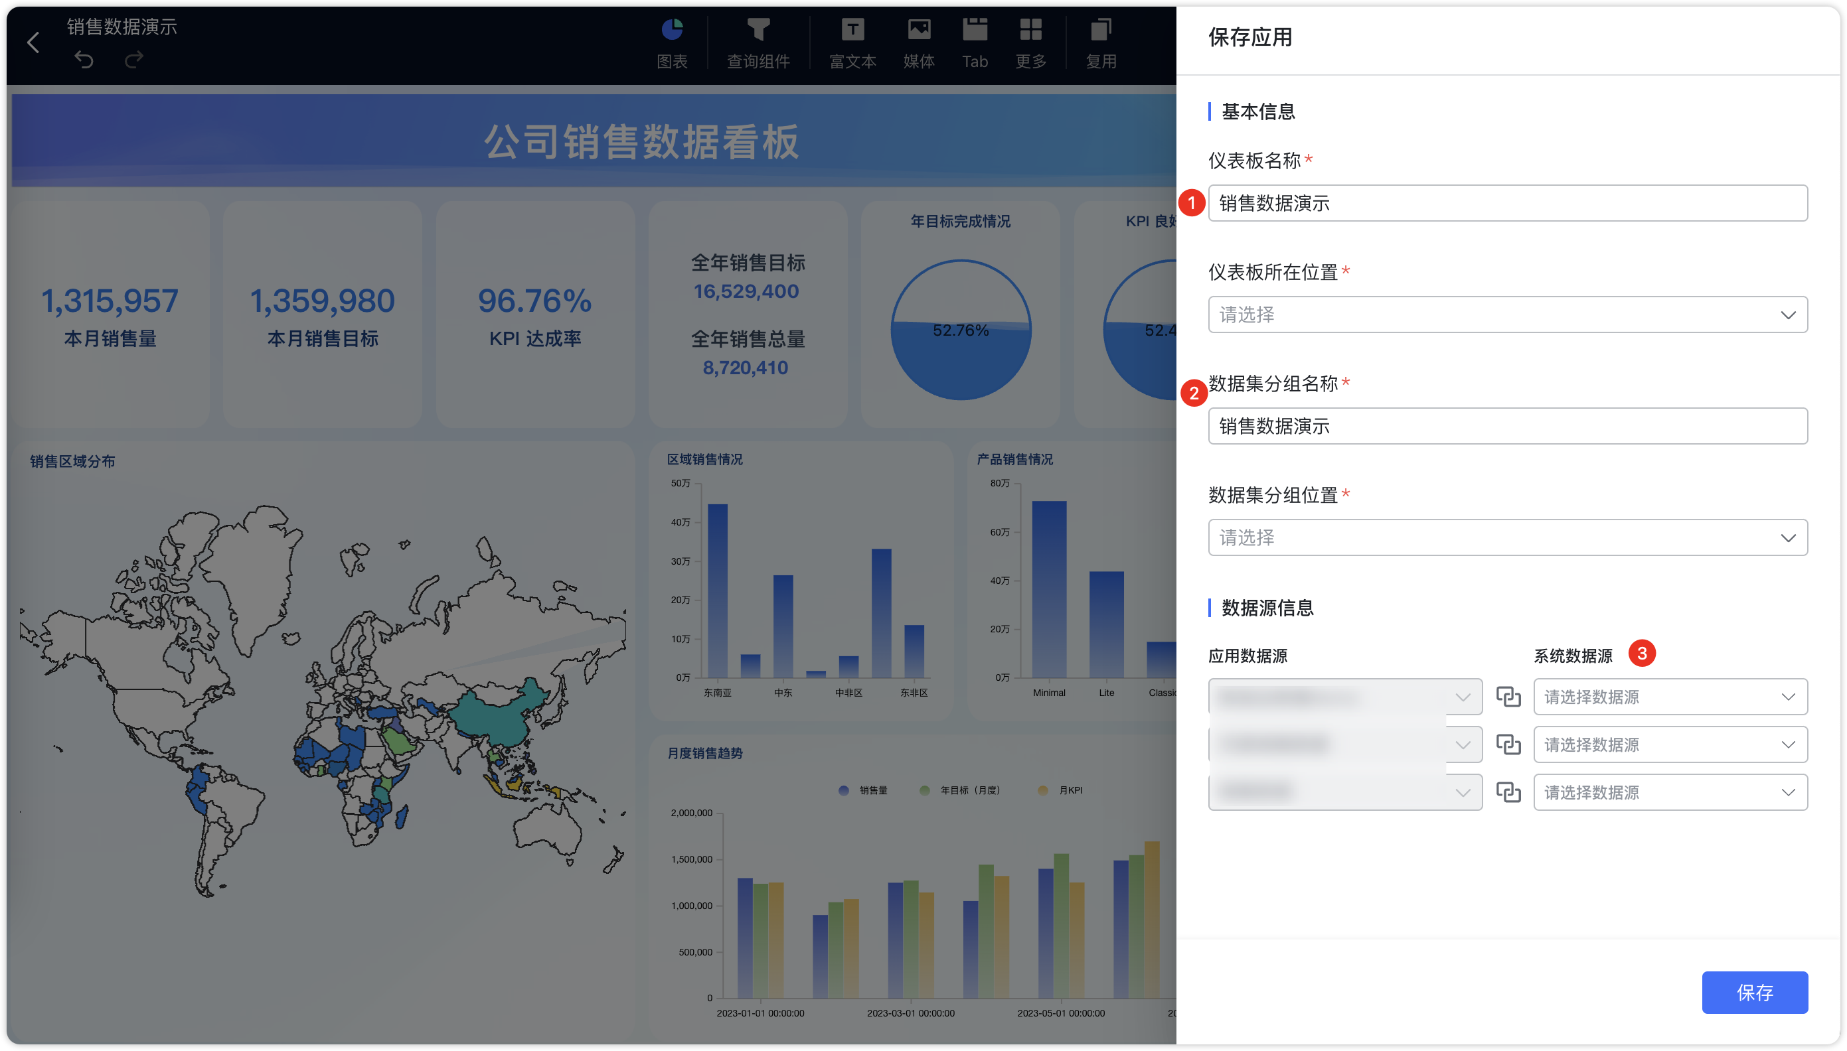
Task: Add a Tab component from toolbar
Action: pyautogui.click(x=974, y=43)
